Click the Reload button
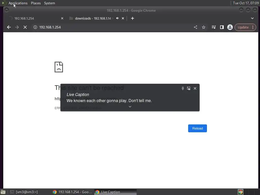This screenshot has height=195, width=260. [197, 128]
